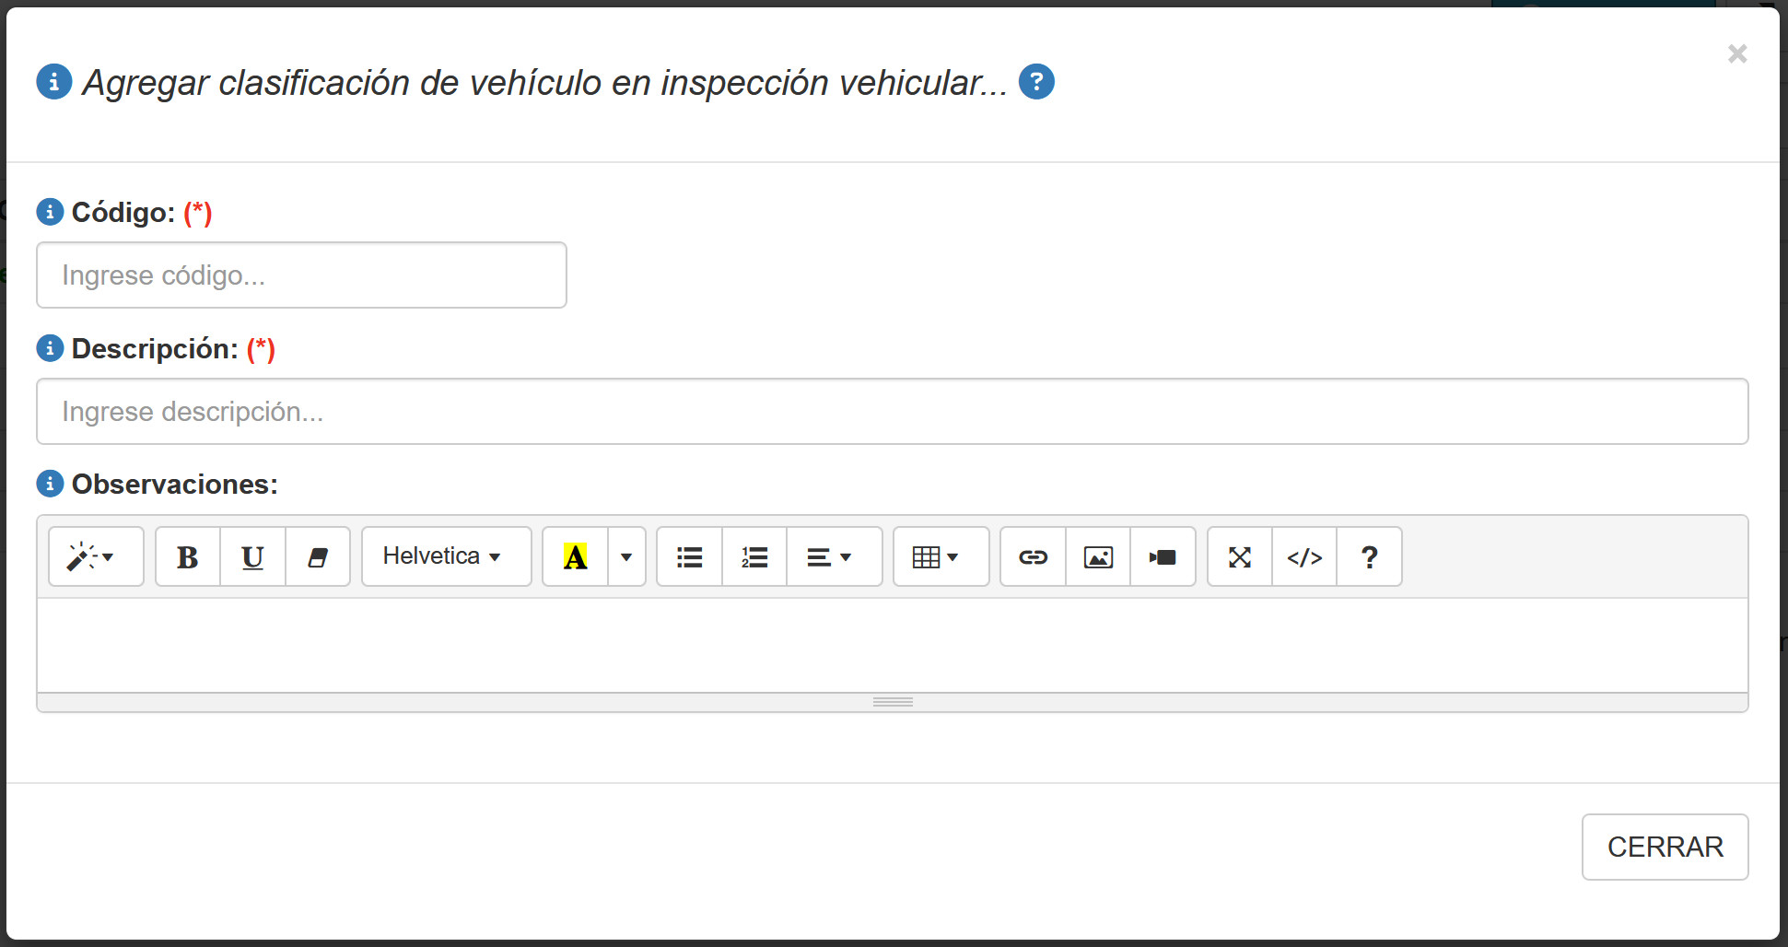Click the blue help icon beside title

[1036, 82]
